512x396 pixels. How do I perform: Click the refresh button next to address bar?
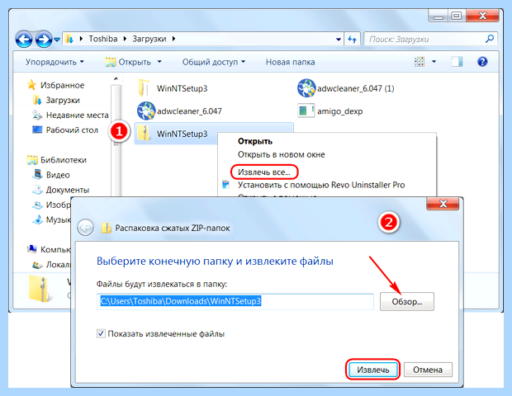(x=352, y=40)
